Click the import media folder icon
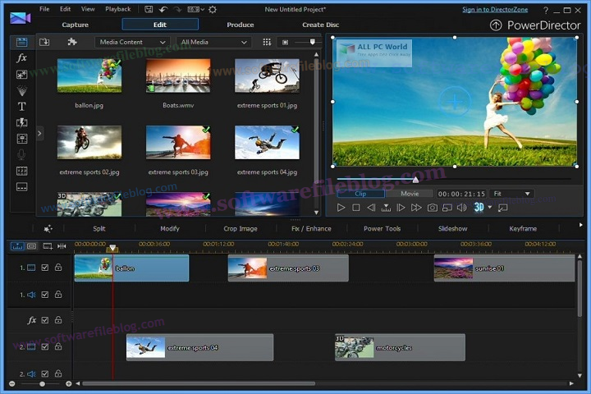 44,42
